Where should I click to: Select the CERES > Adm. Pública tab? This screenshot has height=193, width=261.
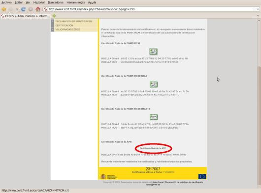click(x=25, y=16)
